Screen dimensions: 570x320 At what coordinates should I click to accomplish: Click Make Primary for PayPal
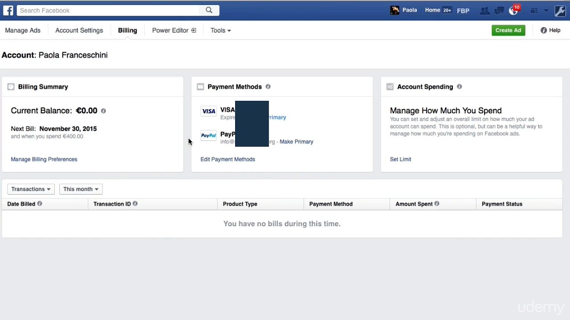coord(297,142)
